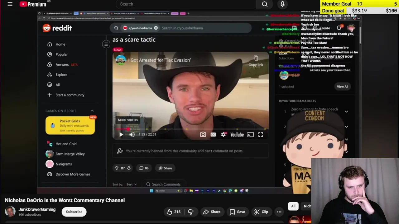Open Ninigrams game
This screenshot has width=399, height=224.
[x=59, y=164]
